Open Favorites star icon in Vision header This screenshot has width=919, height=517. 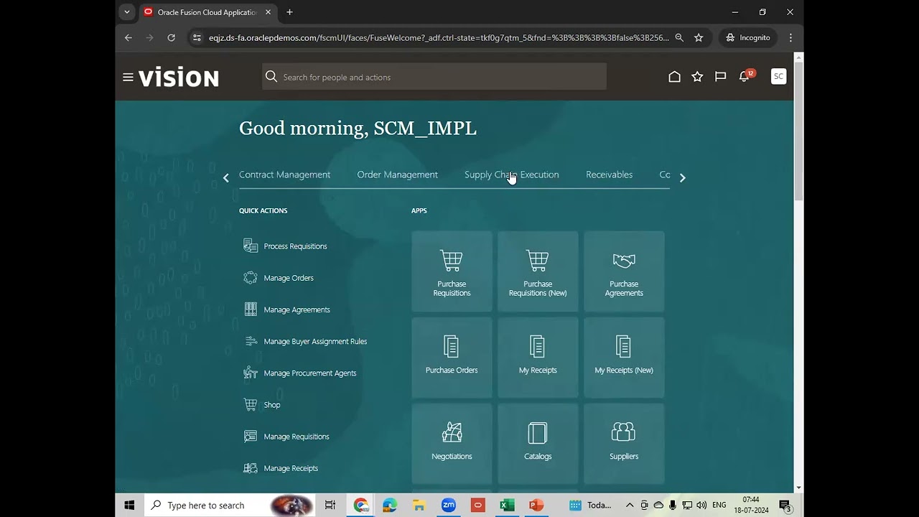[697, 76]
